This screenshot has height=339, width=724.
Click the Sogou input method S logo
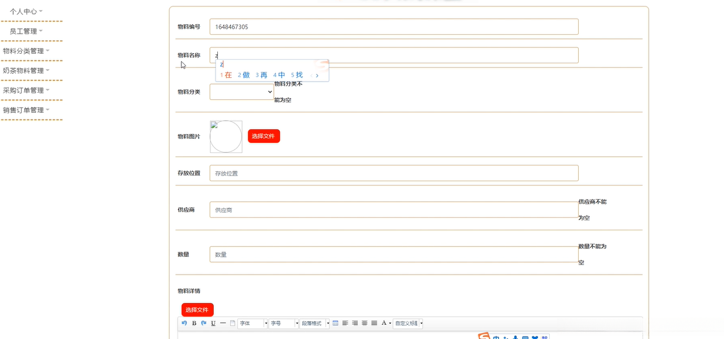point(484,336)
